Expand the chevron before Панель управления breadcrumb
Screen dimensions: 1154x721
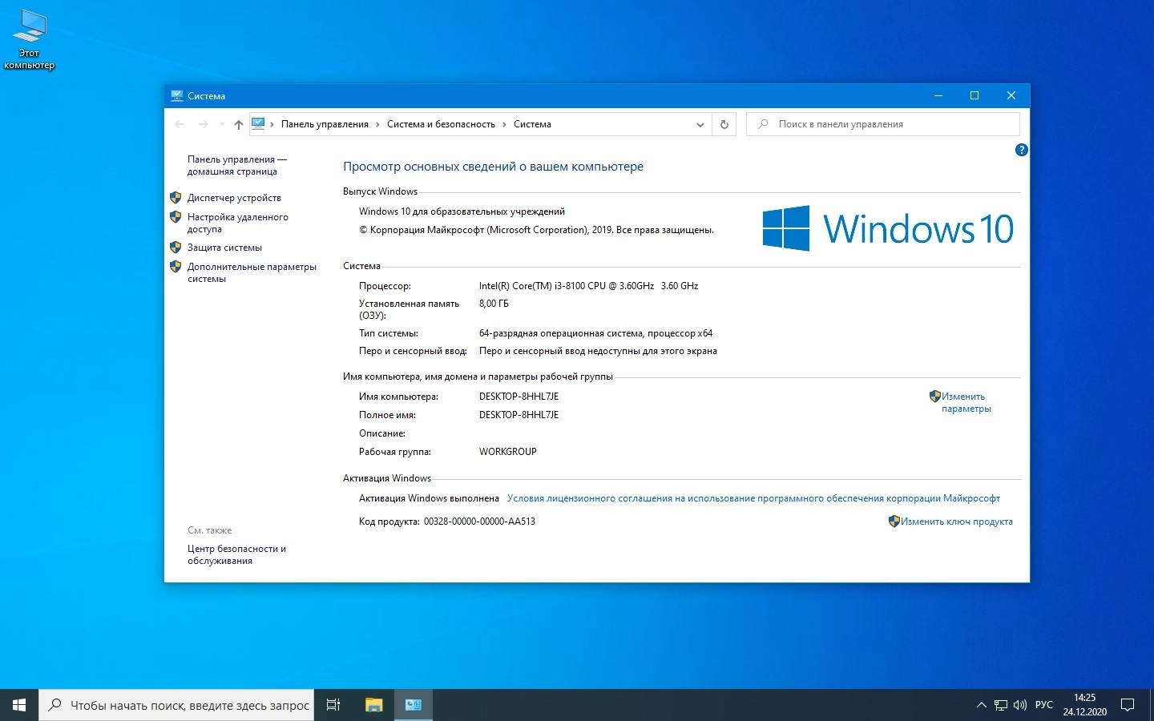point(272,124)
